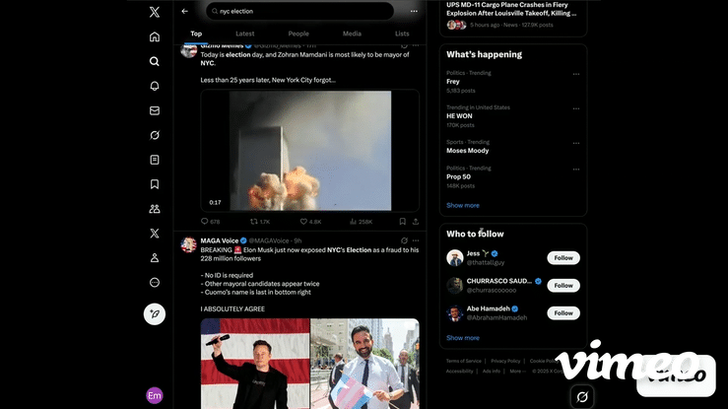Open Communities from the left sidebar
This screenshot has width=728, height=409.
(x=155, y=209)
